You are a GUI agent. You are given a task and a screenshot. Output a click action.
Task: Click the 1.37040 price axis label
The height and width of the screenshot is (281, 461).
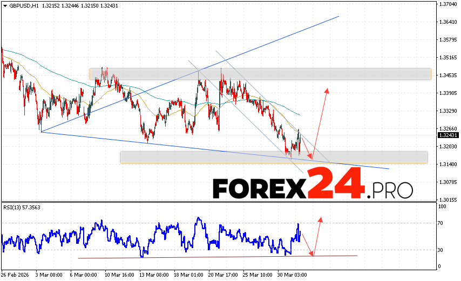point(449,4)
